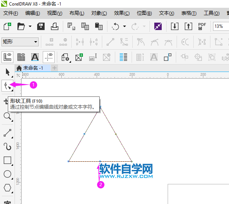Click the Publish to PDF button
The image size is (229, 204).
pyautogui.click(x=202, y=26)
